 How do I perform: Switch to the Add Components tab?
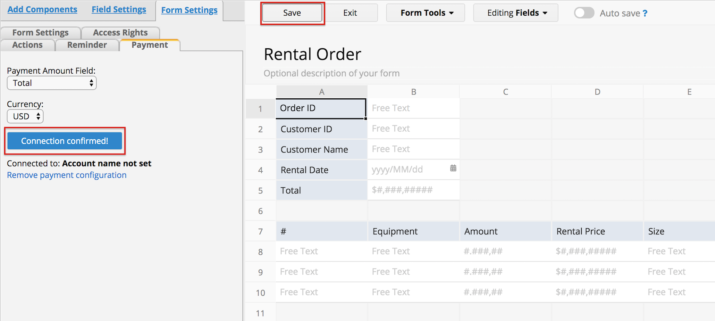click(42, 9)
